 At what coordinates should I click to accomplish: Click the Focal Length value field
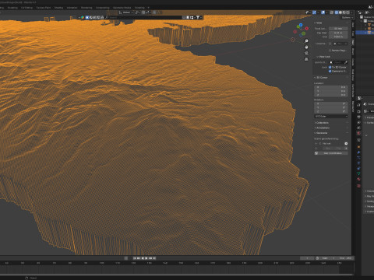point(338,29)
